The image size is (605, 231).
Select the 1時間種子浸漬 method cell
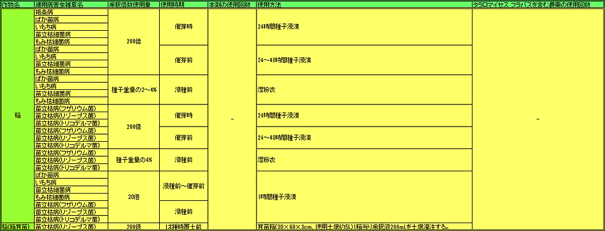(x=364, y=197)
